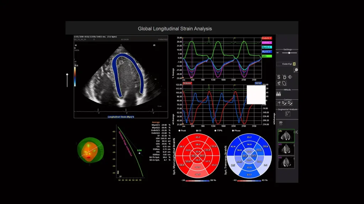
Task: Select the Peak radio button
Action: coord(179,131)
